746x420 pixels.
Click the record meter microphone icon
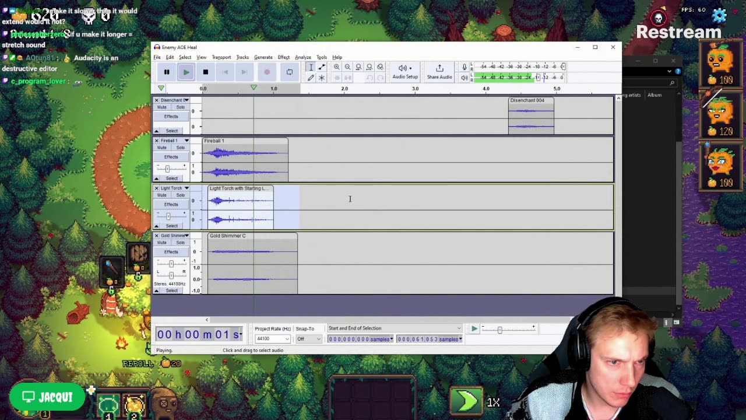pos(465,66)
